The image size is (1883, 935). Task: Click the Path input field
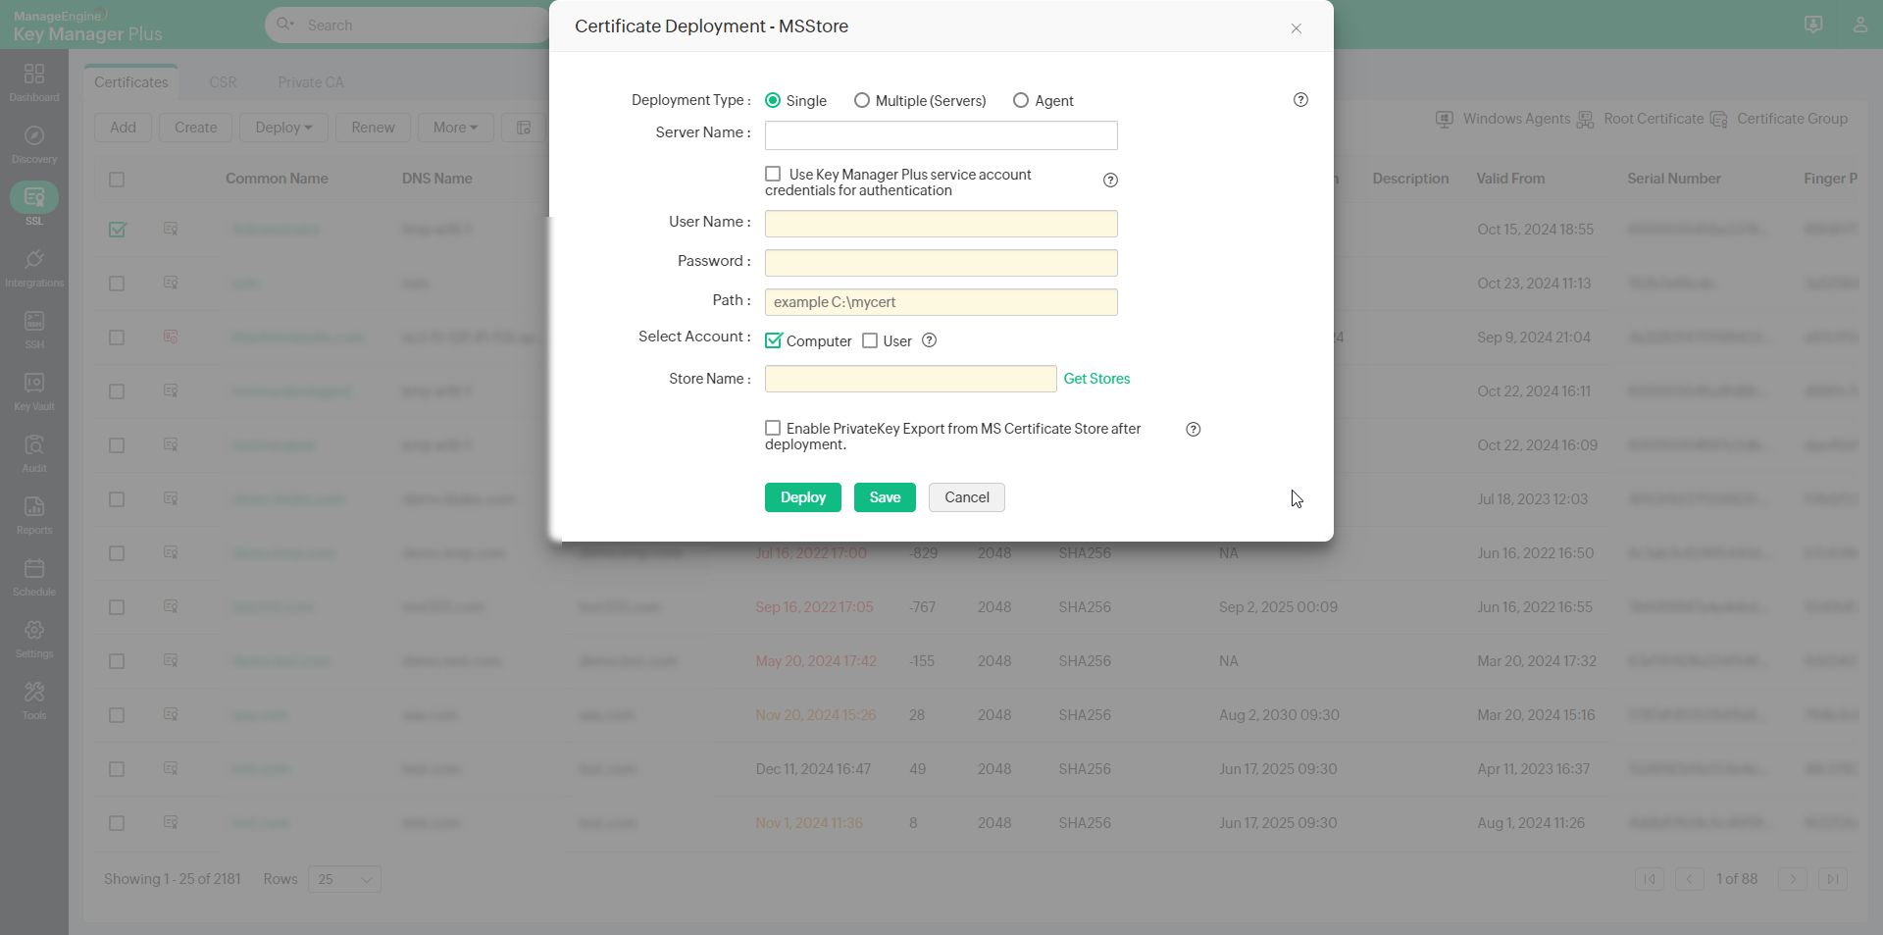click(x=941, y=302)
